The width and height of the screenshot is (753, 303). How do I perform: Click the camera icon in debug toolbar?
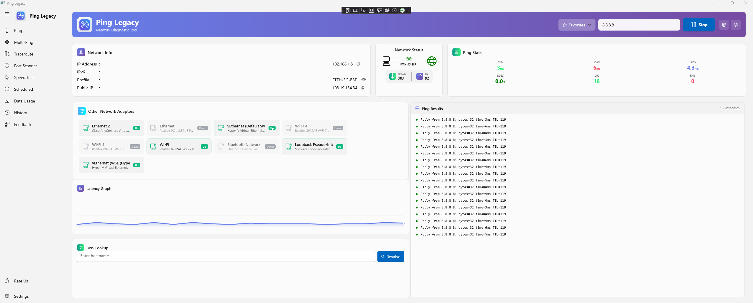(356, 10)
